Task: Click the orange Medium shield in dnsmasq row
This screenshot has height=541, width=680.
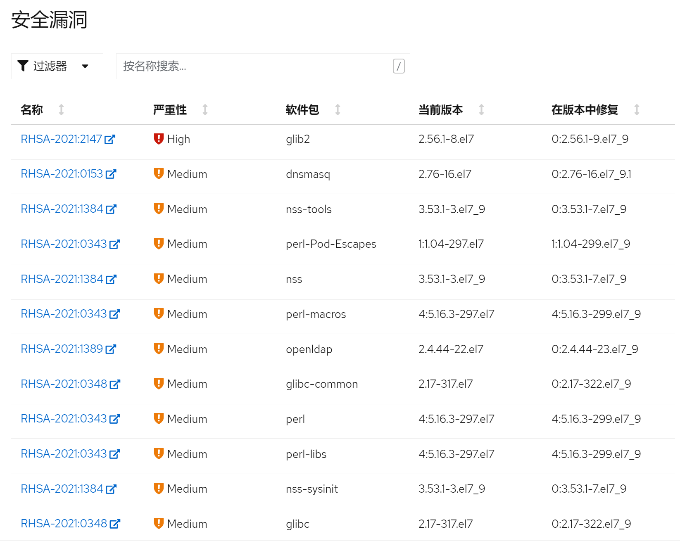Action: pos(158,174)
